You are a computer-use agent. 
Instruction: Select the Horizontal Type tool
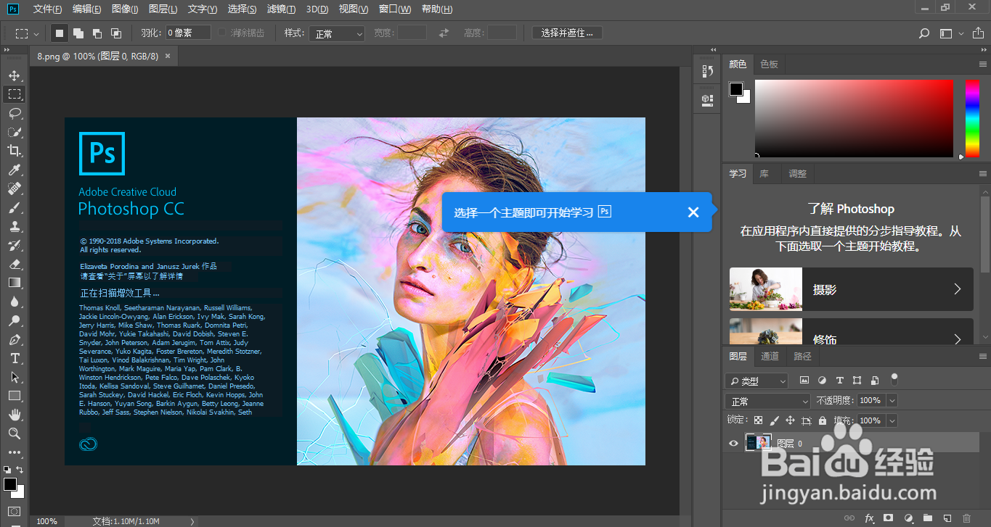tap(15, 358)
